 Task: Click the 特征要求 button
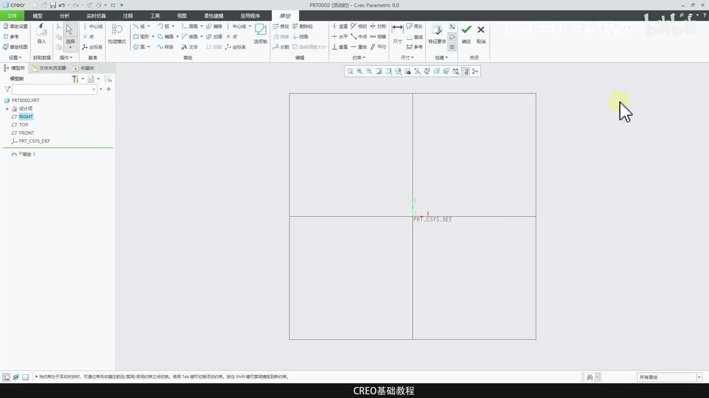point(437,34)
